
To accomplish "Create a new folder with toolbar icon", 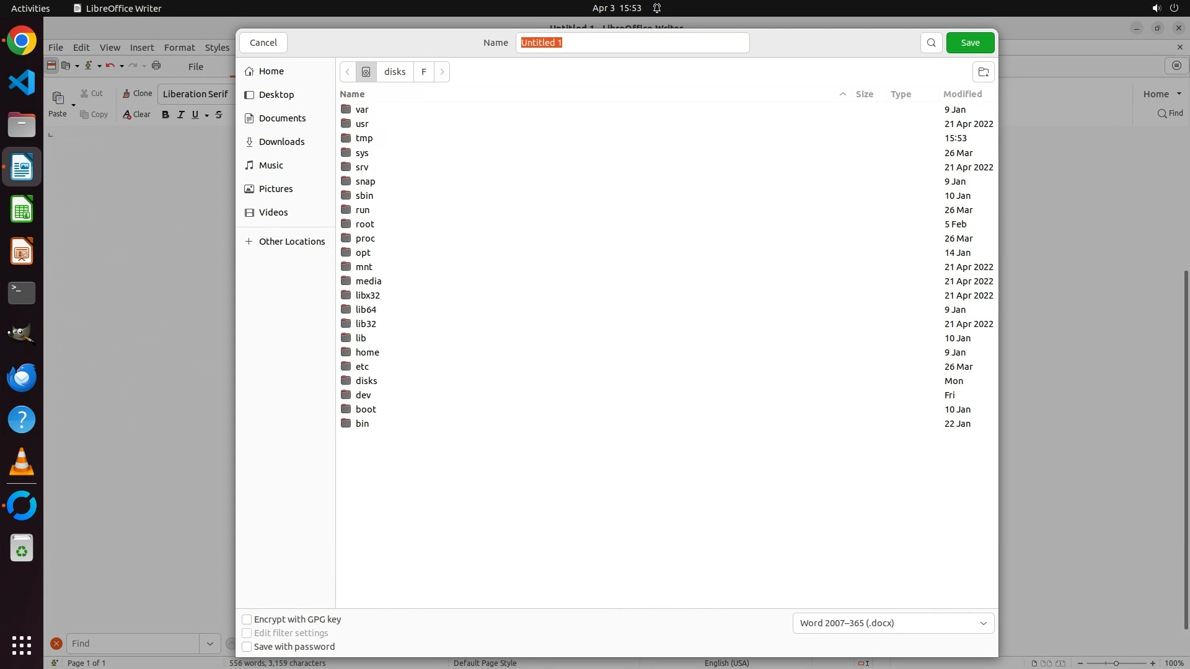I will pyautogui.click(x=983, y=72).
